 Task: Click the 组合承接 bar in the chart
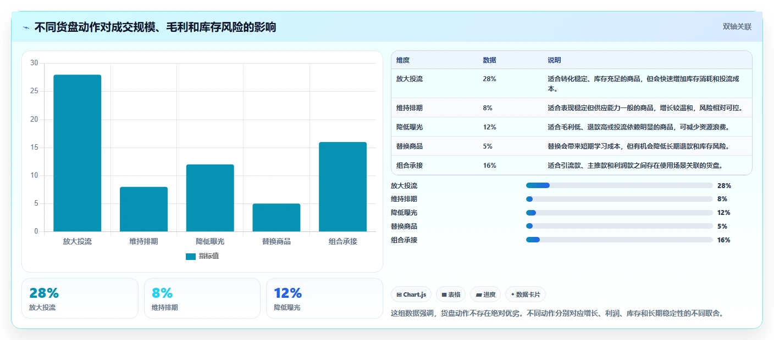point(343,187)
